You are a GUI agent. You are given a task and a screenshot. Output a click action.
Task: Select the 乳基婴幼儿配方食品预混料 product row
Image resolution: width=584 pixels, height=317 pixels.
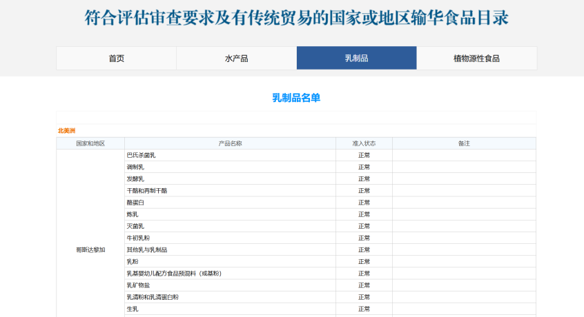pyautogui.click(x=173, y=274)
